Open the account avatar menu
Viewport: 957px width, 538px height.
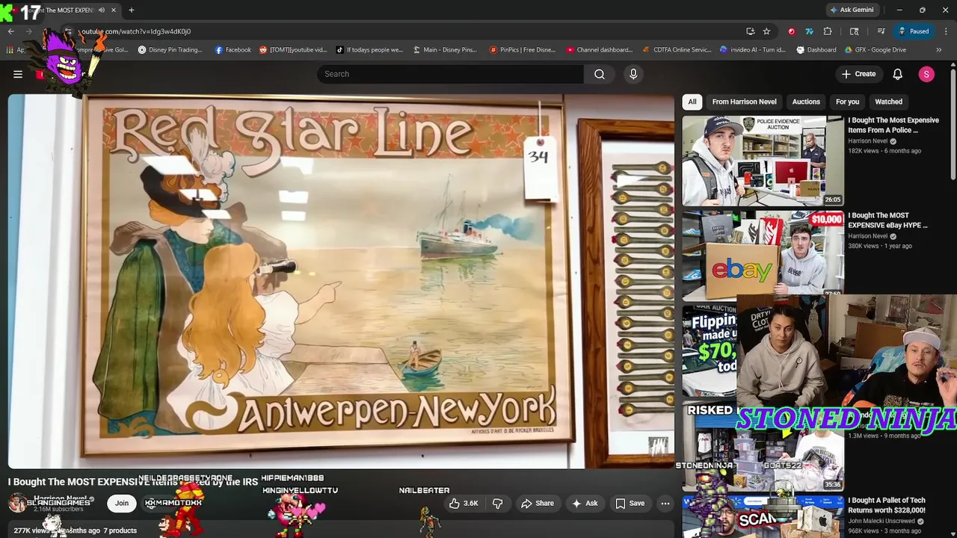tap(926, 74)
